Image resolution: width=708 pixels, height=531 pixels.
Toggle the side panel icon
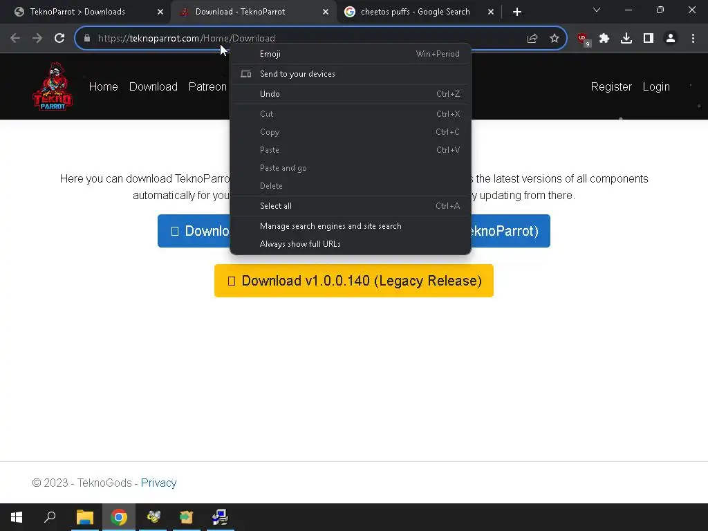click(x=649, y=39)
